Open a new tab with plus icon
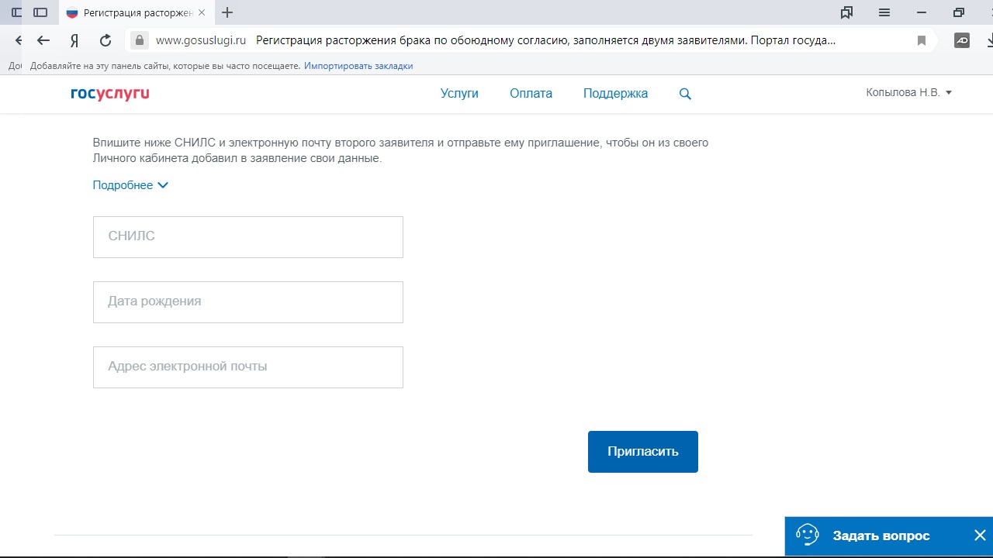 click(x=227, y=12)
